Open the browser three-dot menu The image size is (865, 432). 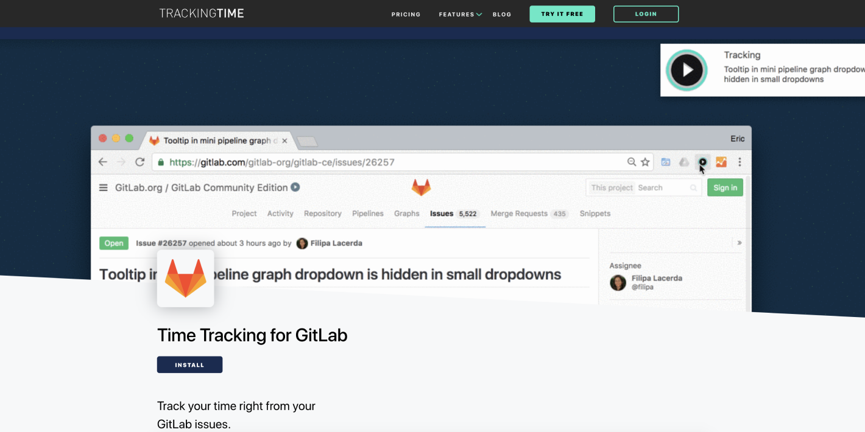click(x=740, y=162)
